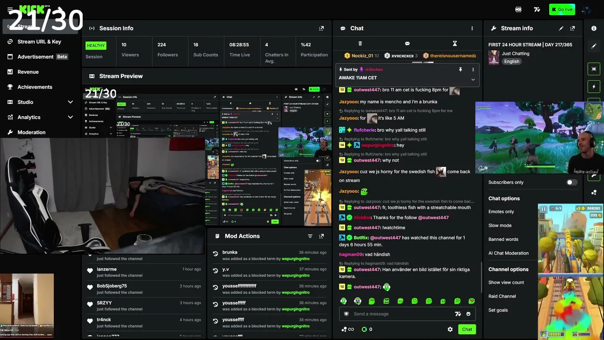The image size is (604, 340).
Task: Click hagman09 username in chat
Action: point(351,255)
